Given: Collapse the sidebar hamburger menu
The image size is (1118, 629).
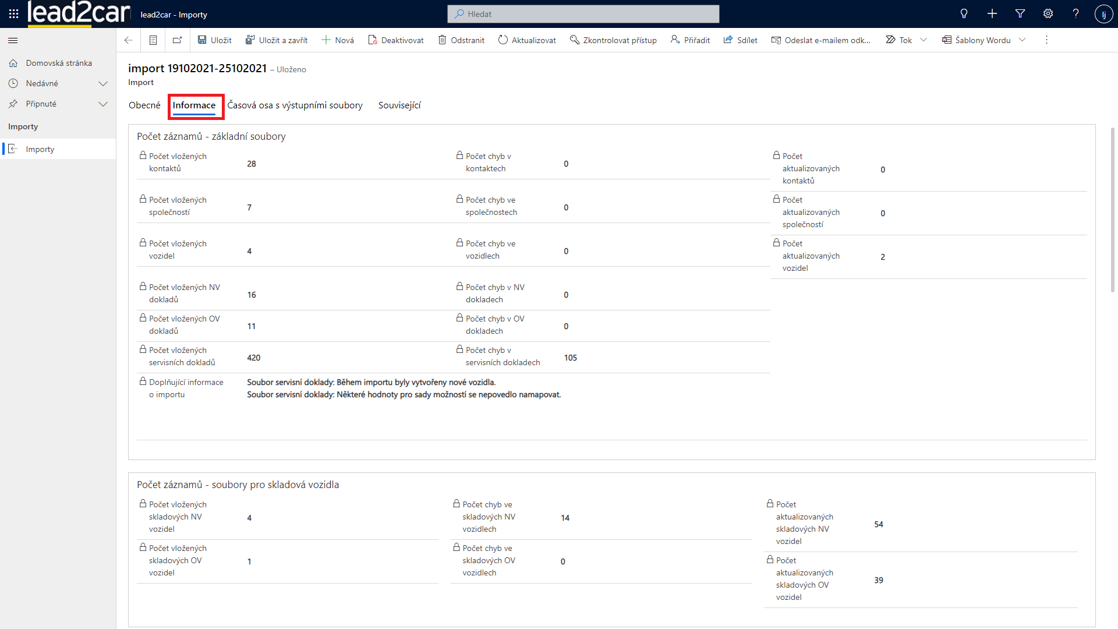Looking at the screenshot, I should pyautogui.click(x=13, y=40).
